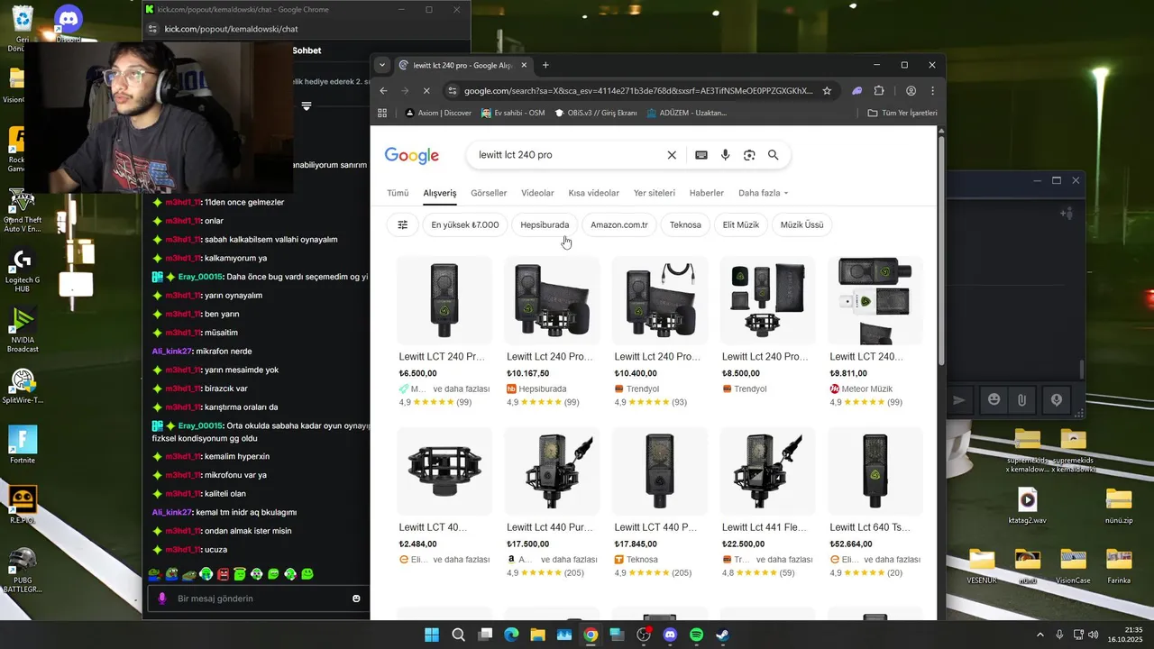Screen dimensions: 1154x649
Task: Click Bir mesaj gönderin chat input
Action: [x=257, y=599]
